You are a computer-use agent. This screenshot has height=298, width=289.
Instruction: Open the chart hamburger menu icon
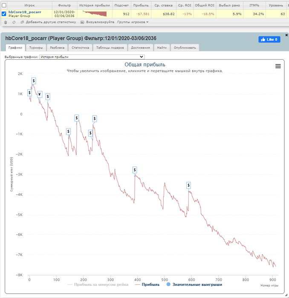[278, 66]
